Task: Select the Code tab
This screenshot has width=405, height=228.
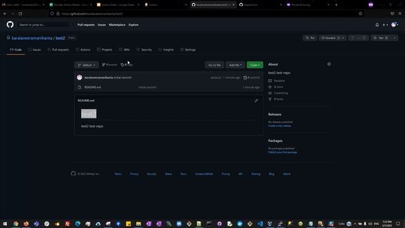Action: [16, 49]
